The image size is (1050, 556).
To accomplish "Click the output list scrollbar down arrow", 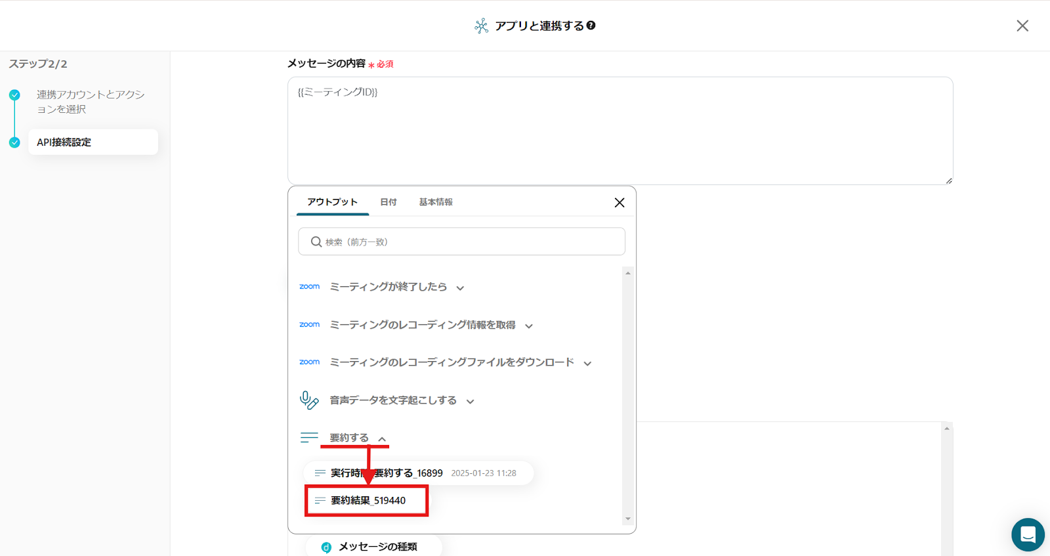I will click(628, 519).
